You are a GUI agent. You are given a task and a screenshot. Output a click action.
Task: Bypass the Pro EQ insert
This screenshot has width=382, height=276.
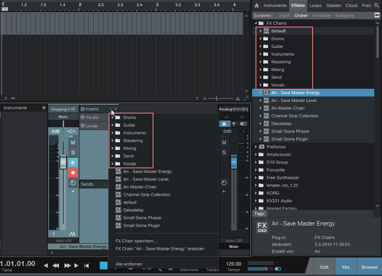82,117
